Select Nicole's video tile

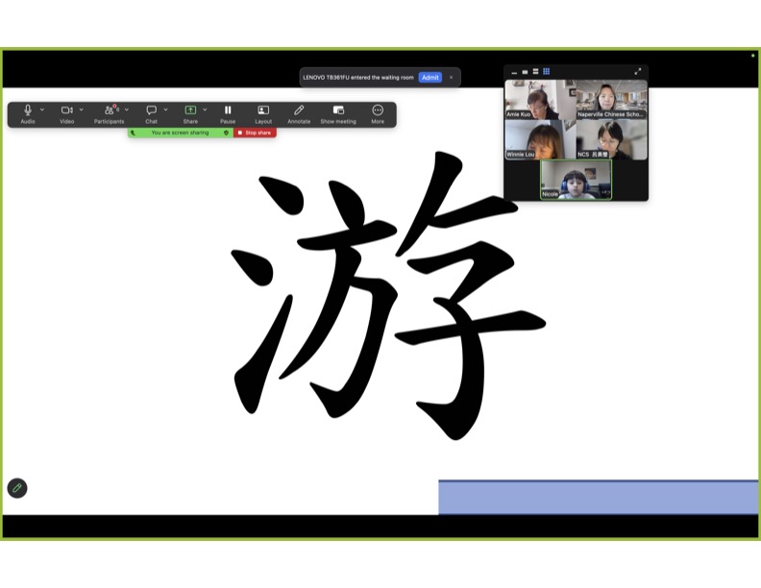click(x=577, y=180)
